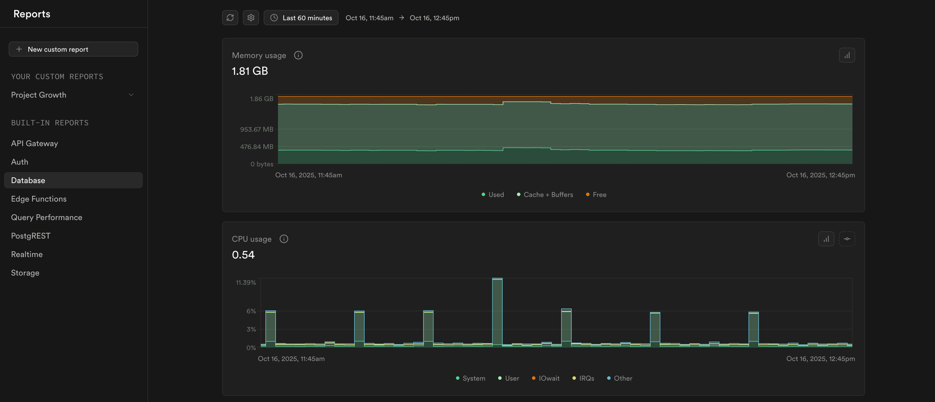Expand the Project Growth chevron
The width and height of the screenshot is (935, 402).
click(x=131, y=95)
